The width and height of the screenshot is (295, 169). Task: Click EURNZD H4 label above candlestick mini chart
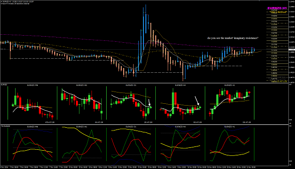pos(180,85)
